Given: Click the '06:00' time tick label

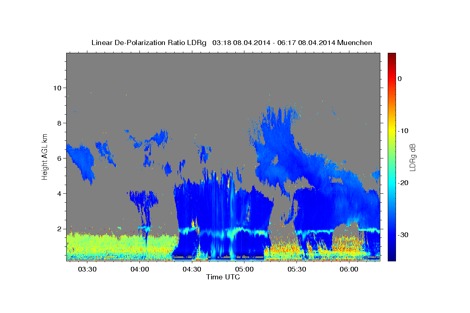Looking at the screenshot, I should tap(349, 270).
